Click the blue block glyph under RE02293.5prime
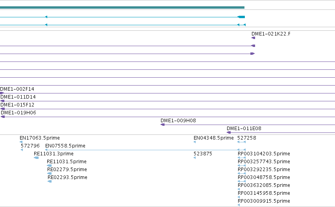This screenshot has width=335, height=207. click(x=50, y=181)
